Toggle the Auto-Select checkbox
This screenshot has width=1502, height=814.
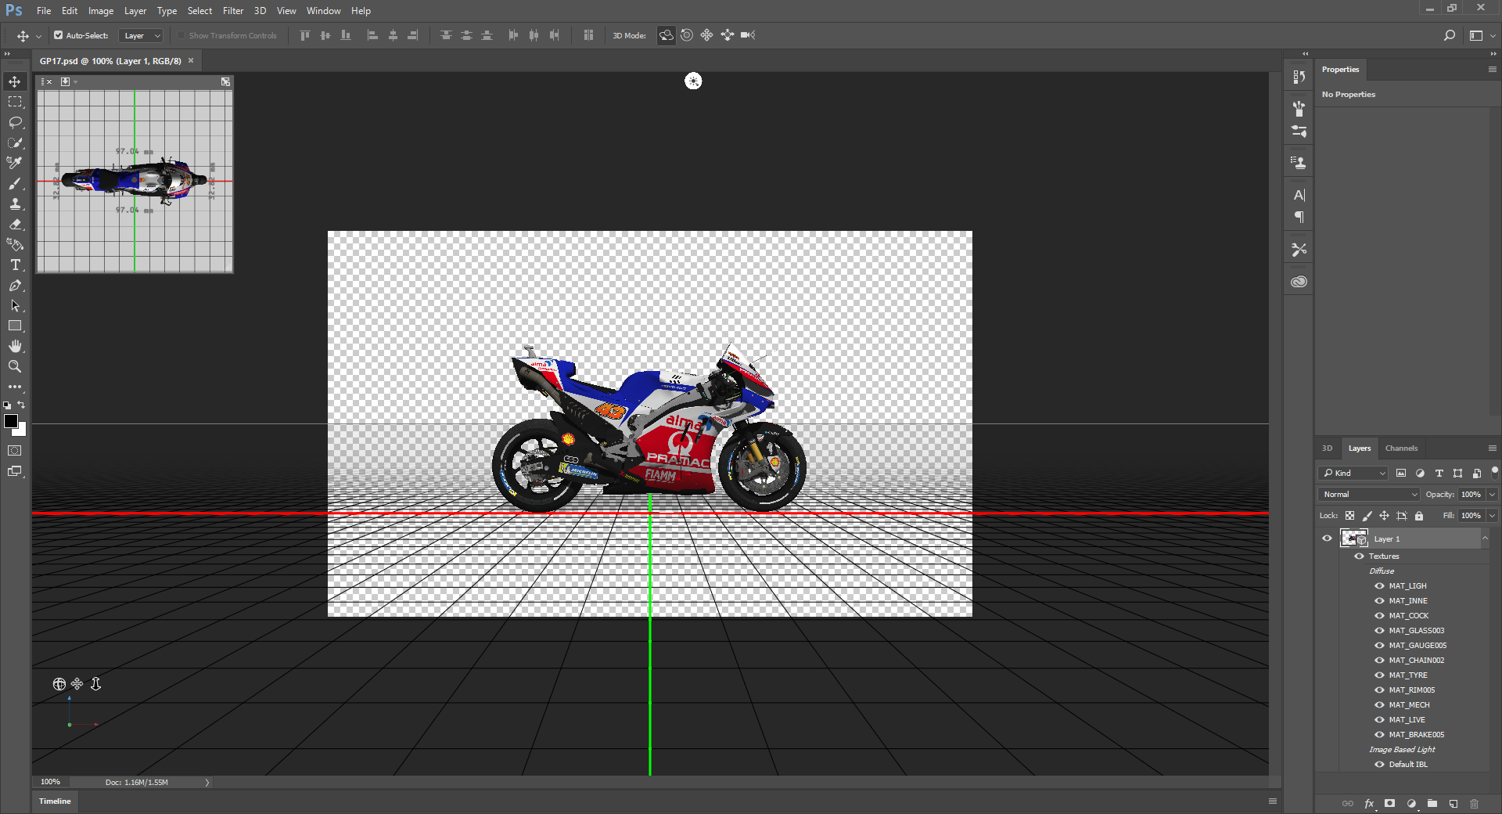(x=59, y=35)
